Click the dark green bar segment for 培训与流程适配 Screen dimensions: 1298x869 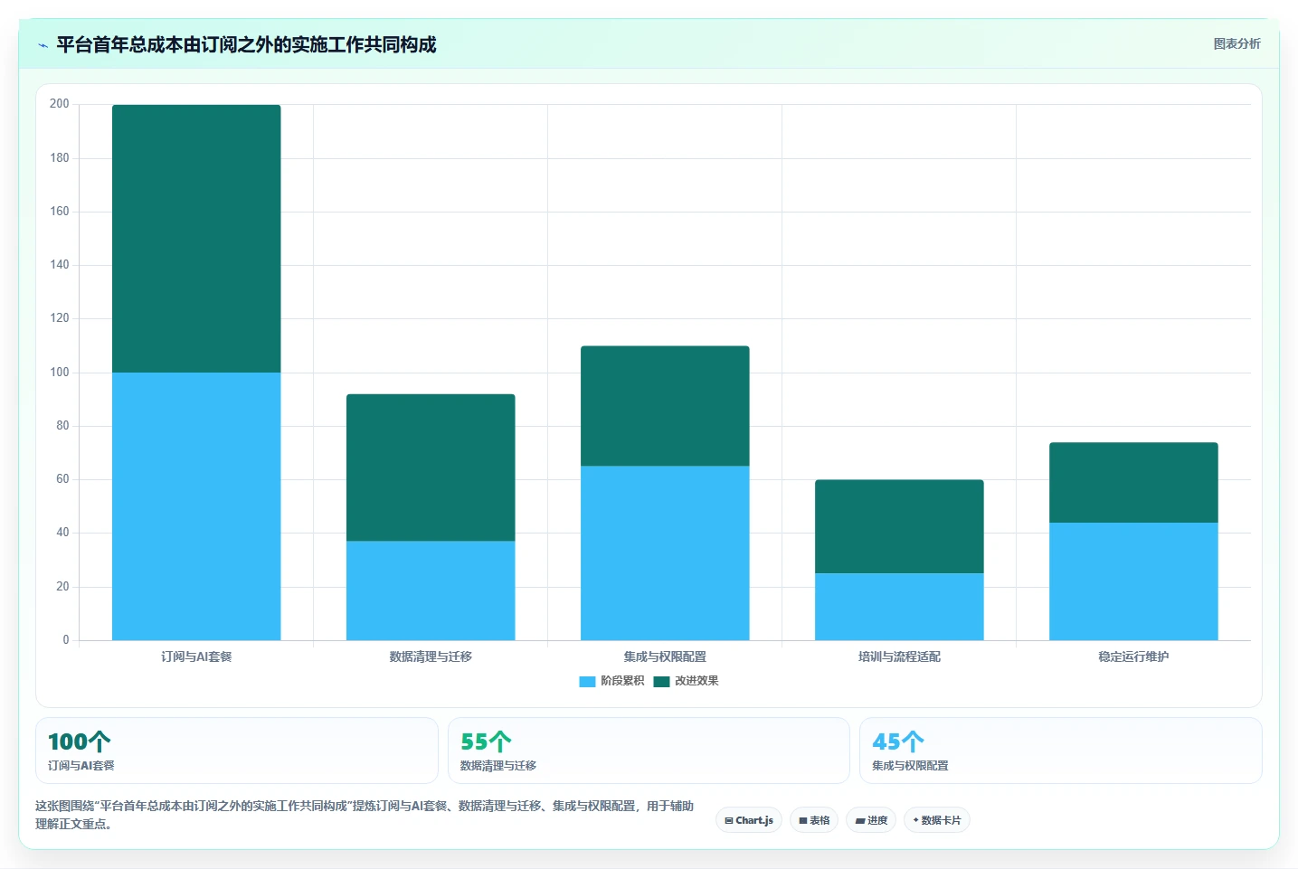899,526
